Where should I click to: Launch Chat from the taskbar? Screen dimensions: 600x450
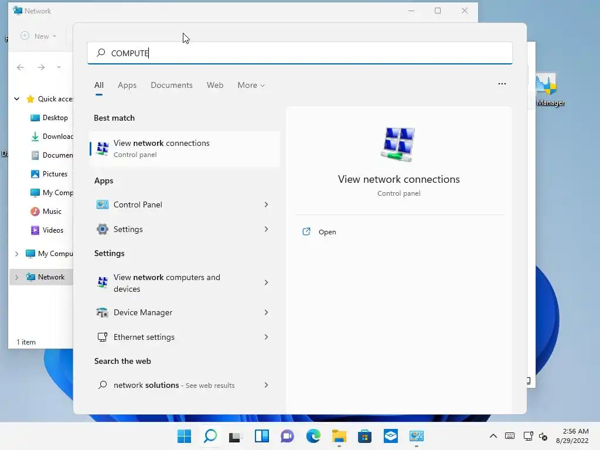point(287,436)
